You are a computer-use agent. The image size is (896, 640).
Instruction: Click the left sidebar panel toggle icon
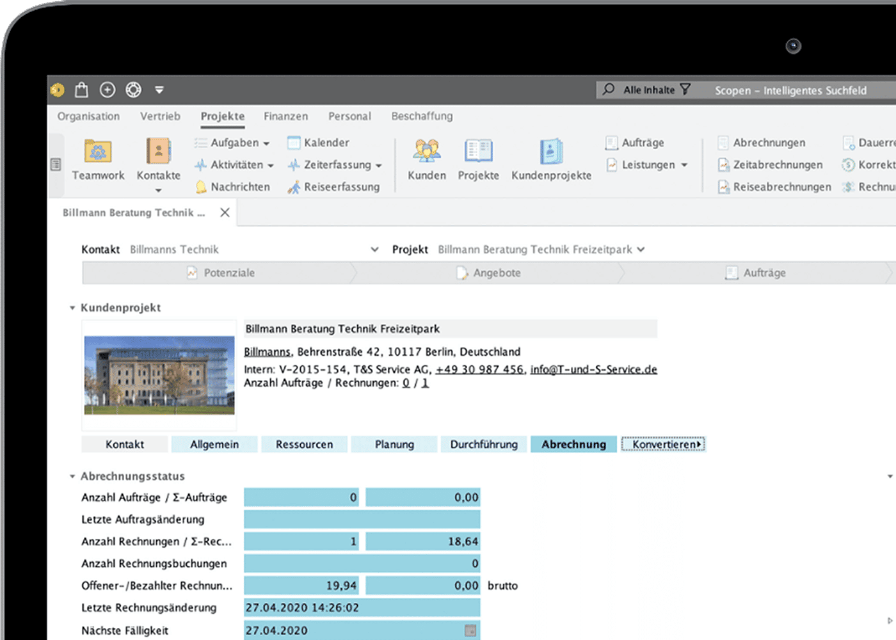[x=56, y=164]
